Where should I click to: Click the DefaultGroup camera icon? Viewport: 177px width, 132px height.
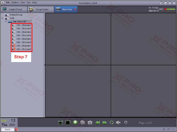click(7, 15)
